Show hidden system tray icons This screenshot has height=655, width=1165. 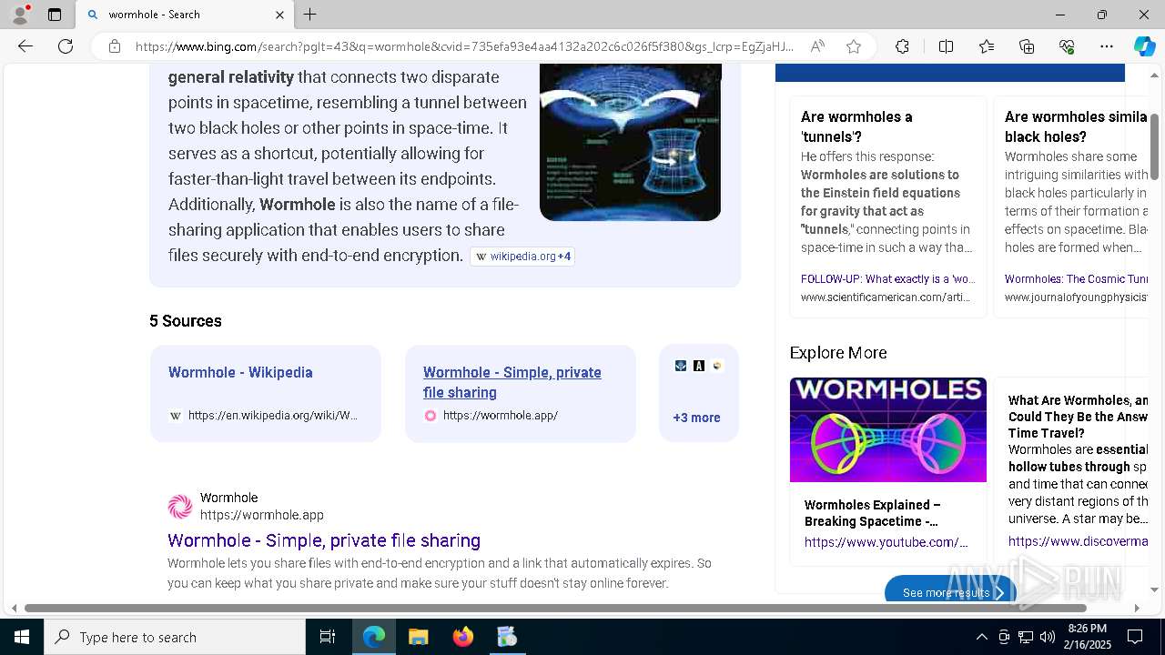981,637
